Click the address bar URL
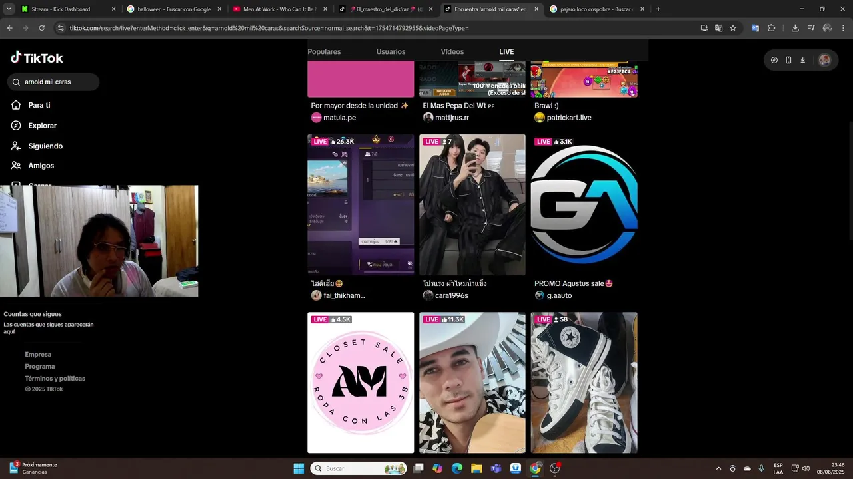 pyautogui.click(x=269, y=28)
